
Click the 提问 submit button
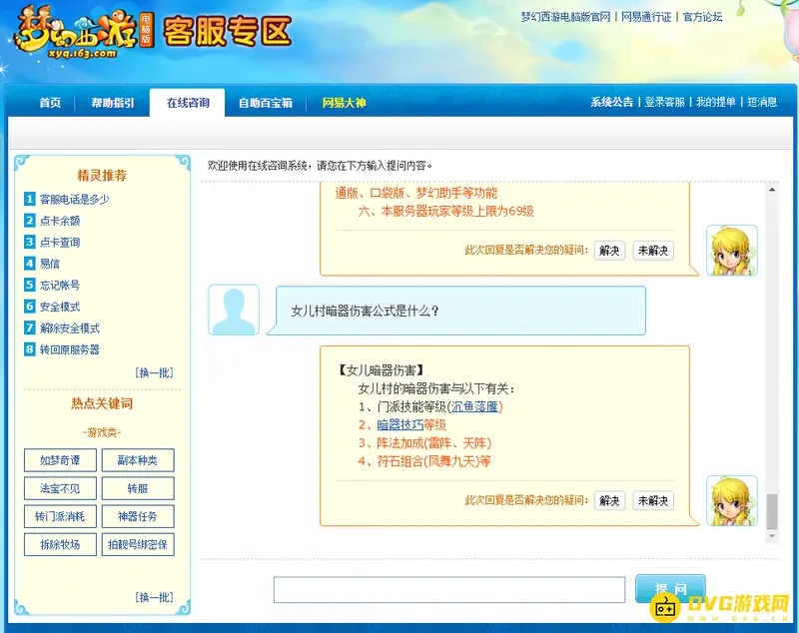(670, 589)
